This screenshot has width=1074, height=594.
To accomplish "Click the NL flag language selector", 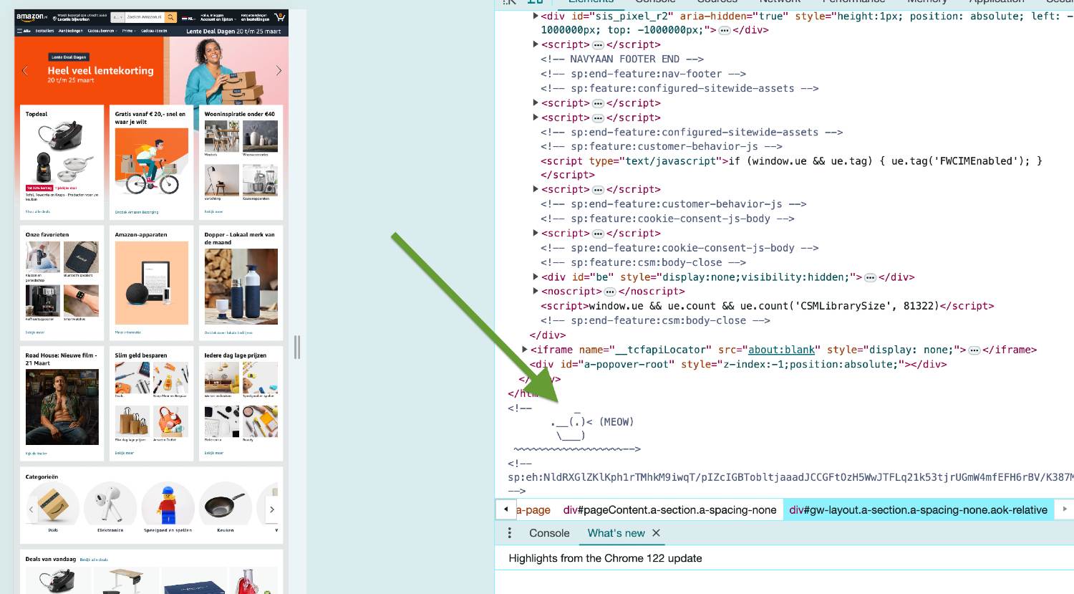I will (188, 17).
